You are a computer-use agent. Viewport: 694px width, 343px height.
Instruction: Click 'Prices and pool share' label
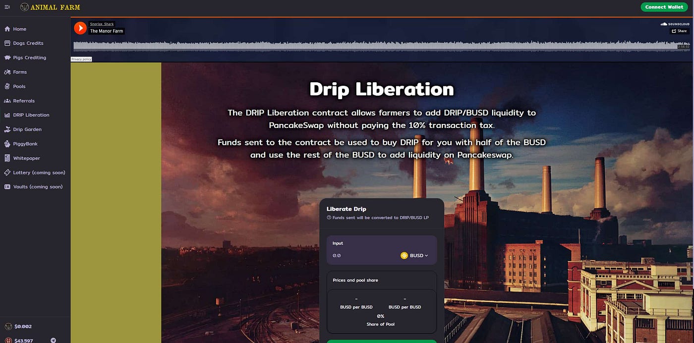click(x=355, y=280)
